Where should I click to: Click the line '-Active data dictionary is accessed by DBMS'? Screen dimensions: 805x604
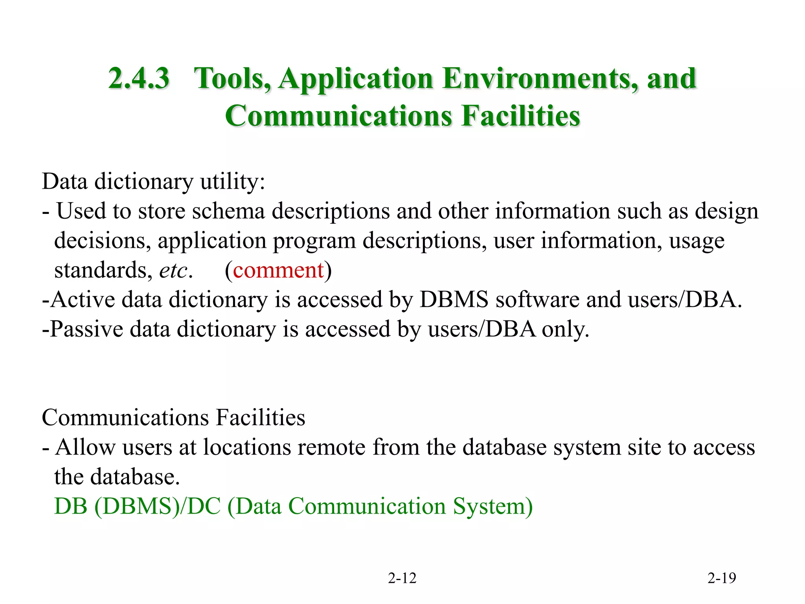[x=392, y=300]
